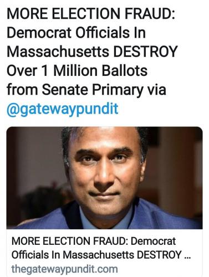
Task: Click 'Massachusetts' in the card headline
Action: 98,255
